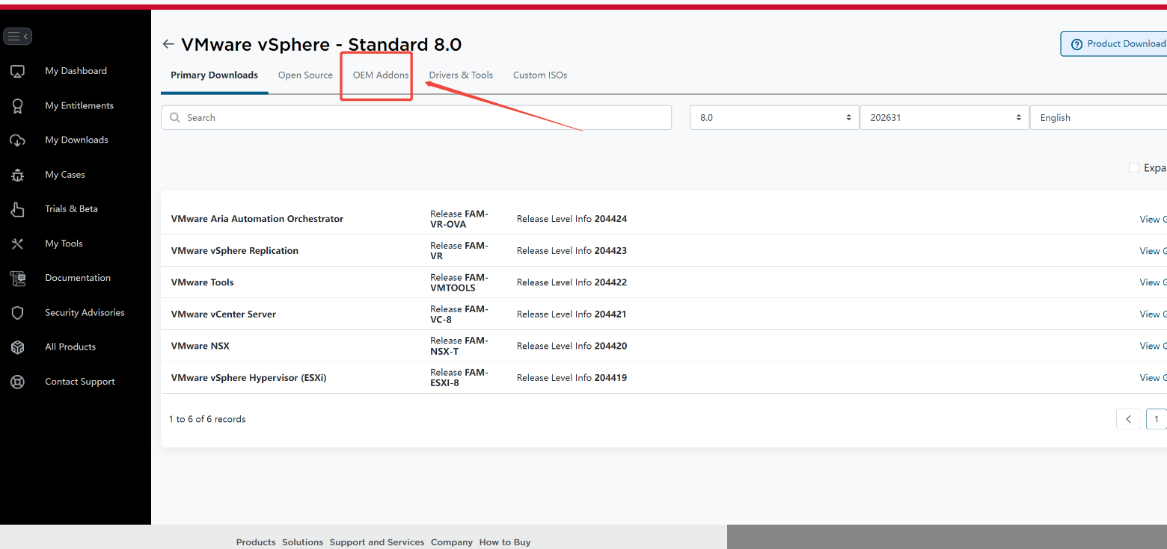The height and width of the screenshot is (549, 1167).
Task: Open Solutions in the footer
Action: click(302, 542)
